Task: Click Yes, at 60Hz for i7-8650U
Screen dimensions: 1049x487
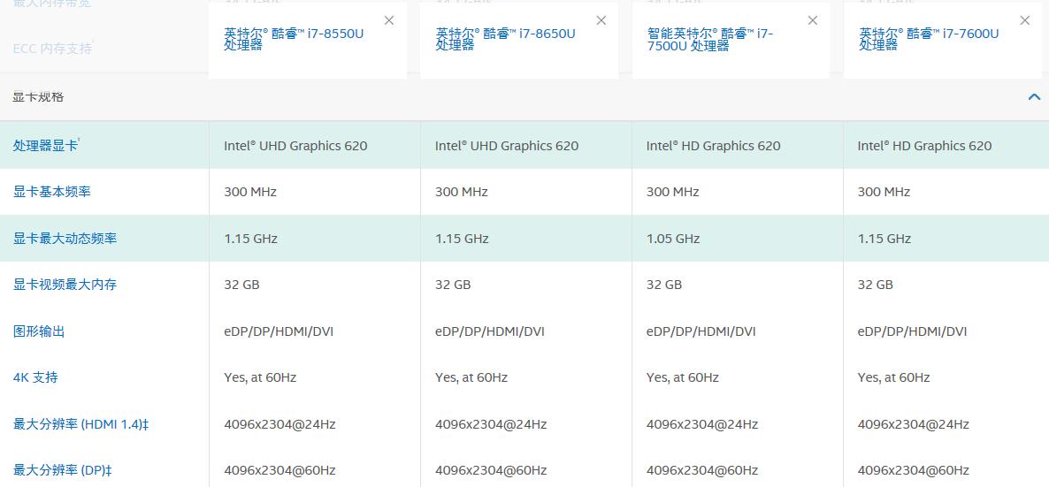Action: pyautogui.click(x=471, y=378)
